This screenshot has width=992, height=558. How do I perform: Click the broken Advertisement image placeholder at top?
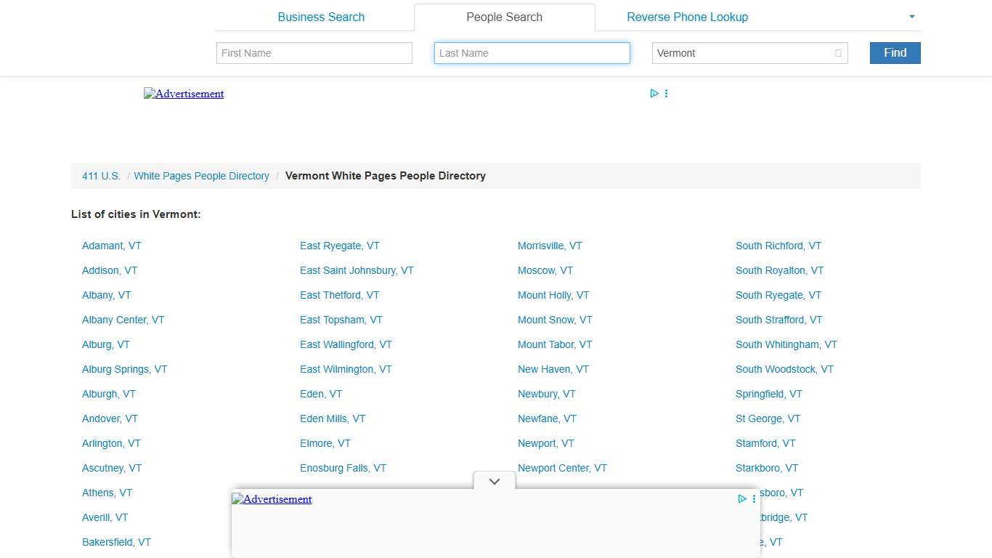tap(184, 94)
